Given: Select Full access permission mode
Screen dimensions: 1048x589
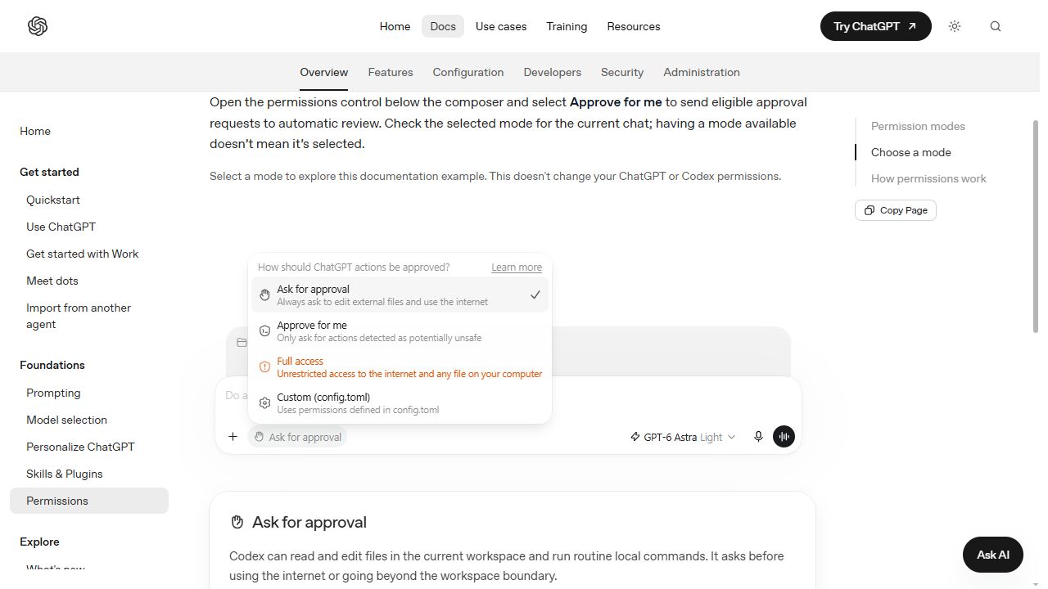Looking at the screenshot, I should [x=400, y=367].
